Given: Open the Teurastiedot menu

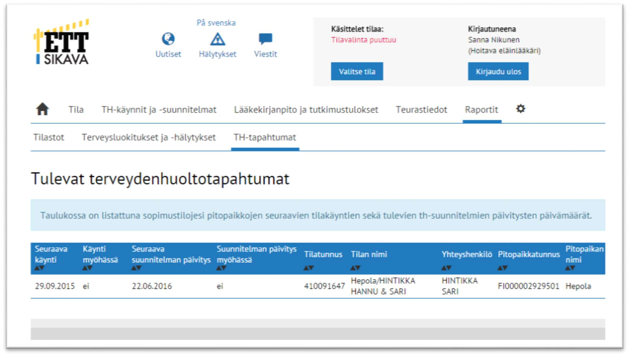Looking at the screenshot, I should [421, 109].
